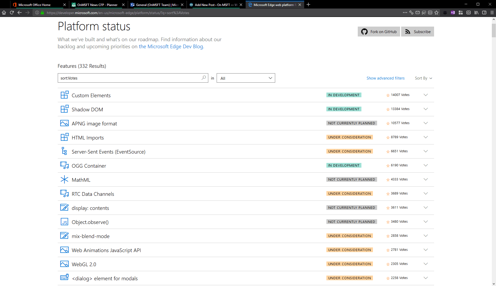Expand the WebGL 2.0 row chevron
The height and width of the screenshot is (286, 496).
point(426,264)
